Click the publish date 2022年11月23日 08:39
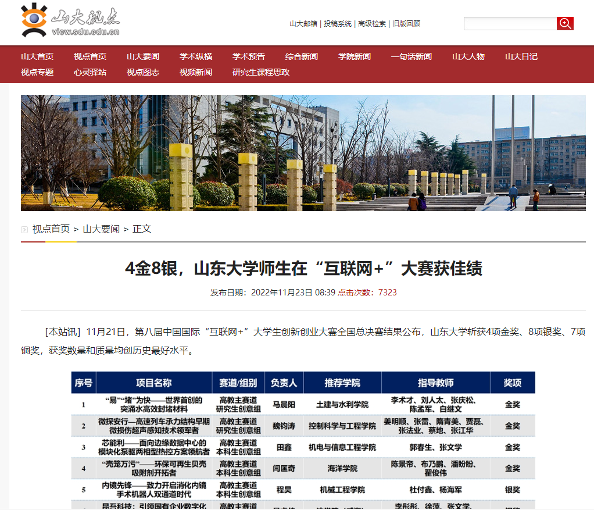Screen dimensions: 594x510 (x=293, y=293)
